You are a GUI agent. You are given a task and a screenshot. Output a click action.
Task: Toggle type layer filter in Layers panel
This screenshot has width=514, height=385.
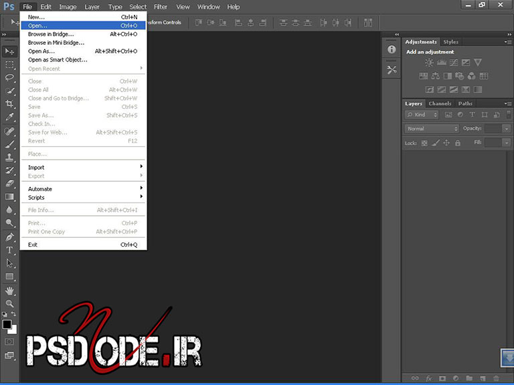pos(473,114)
